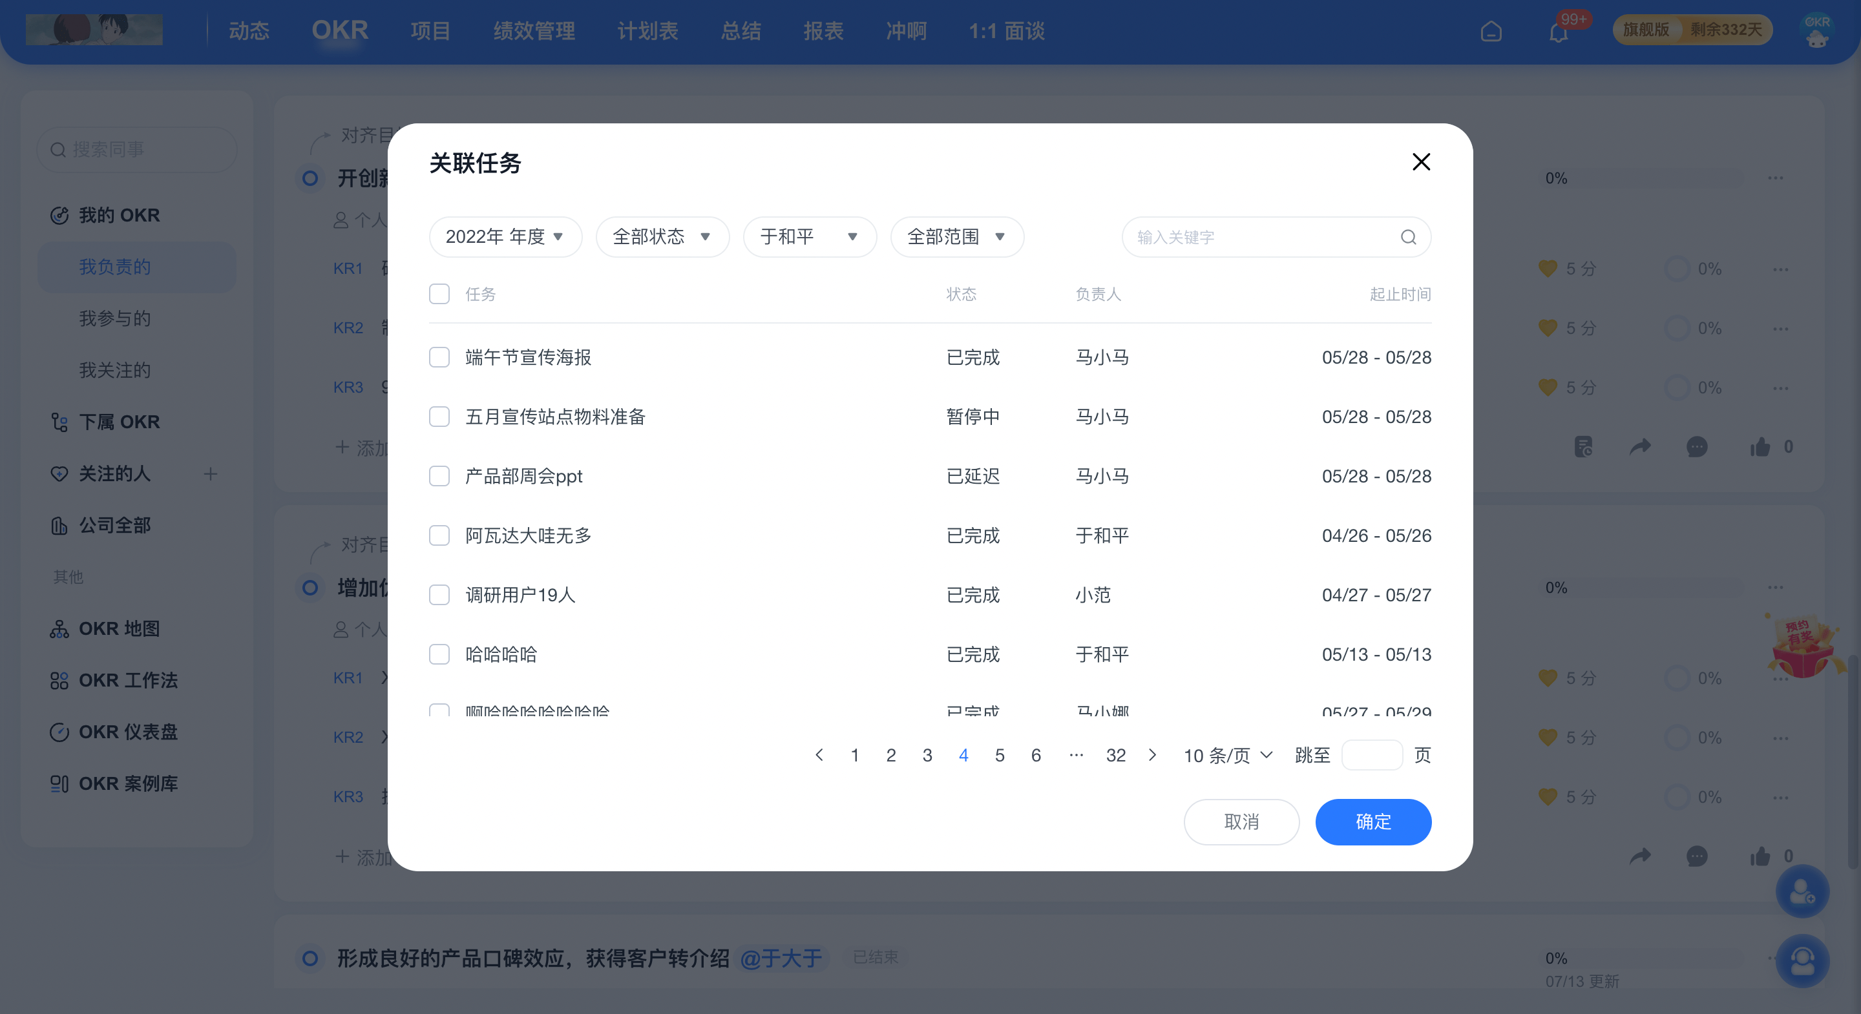The width and height of the screenshot is (1861, 1014).
Task: Click the 输入关键字 search field
Action: tap(1276, 237)
